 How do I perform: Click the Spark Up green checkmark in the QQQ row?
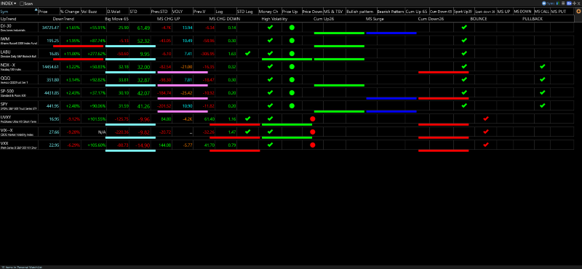(x=464, y=79)
